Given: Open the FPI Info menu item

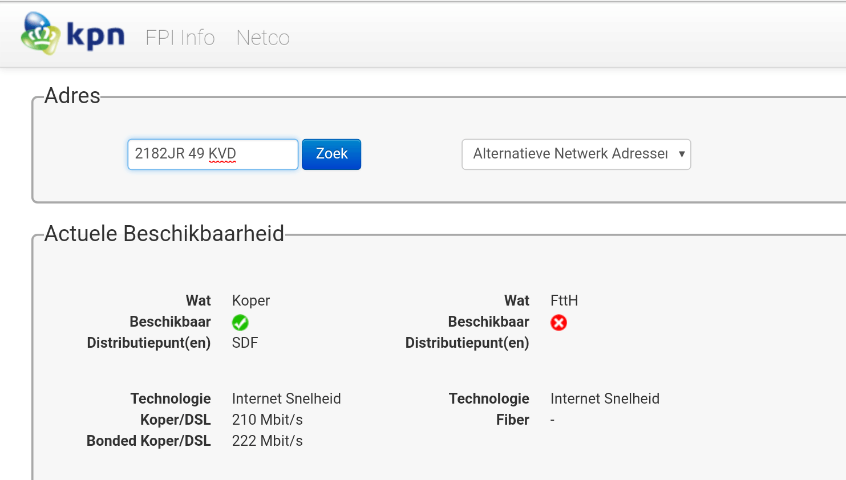Looking at the screenshot, I should pyautogui.click(x=180, y=38).
